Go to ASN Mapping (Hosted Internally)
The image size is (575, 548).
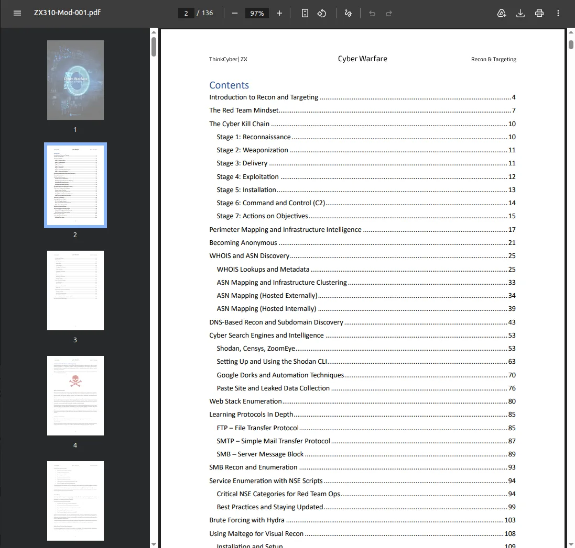click(366, 309)
